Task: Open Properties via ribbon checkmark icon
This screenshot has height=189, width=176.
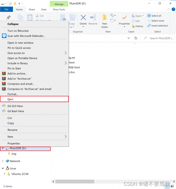Action: [x=124, y=18]
